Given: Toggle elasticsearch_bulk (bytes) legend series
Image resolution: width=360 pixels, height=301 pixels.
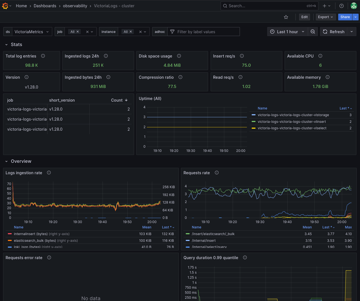Looking at the screenshot, I should pyautogui.click(x=46, y=240).
